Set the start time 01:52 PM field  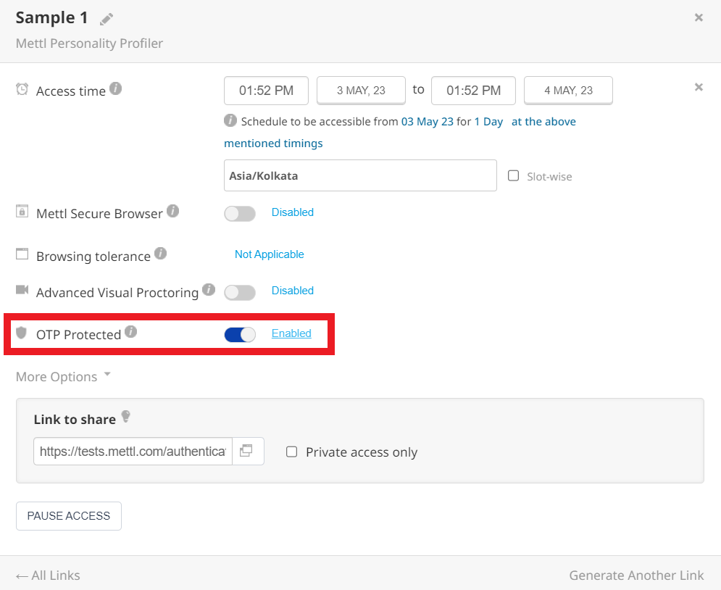coord(266,91)
